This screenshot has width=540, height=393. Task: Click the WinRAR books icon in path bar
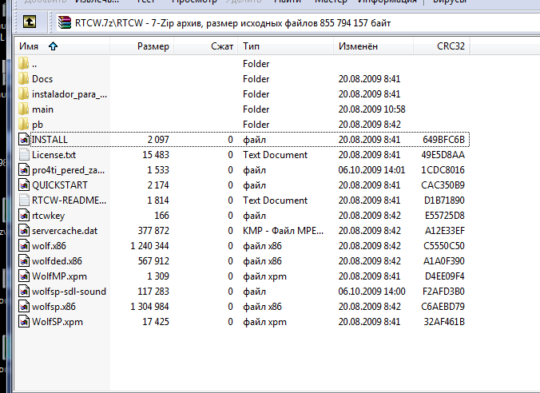65,22
